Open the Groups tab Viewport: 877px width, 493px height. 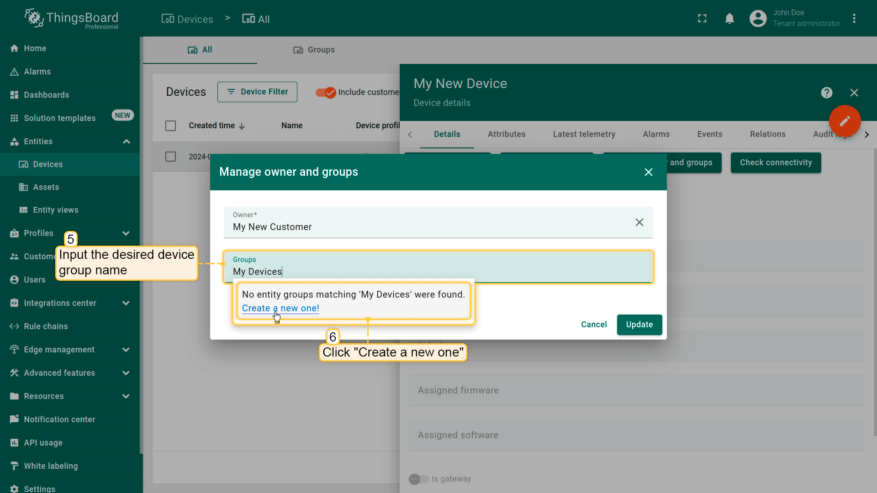tap(314, 50)
